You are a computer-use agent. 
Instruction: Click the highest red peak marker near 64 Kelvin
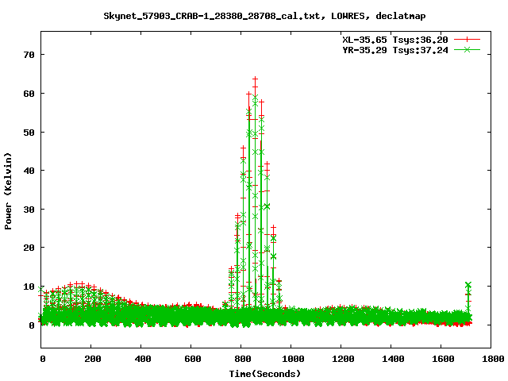[x=256, y=79]
